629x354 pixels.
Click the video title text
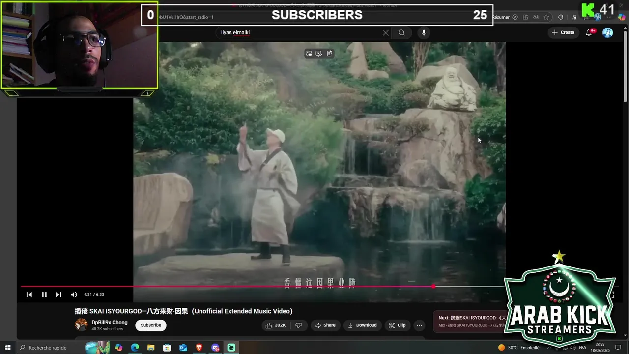(183, 311)
